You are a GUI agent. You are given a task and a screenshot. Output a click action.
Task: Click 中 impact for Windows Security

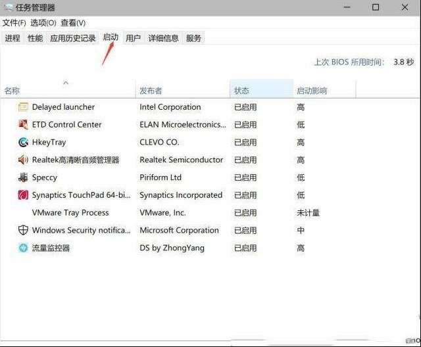click(301, 230)
